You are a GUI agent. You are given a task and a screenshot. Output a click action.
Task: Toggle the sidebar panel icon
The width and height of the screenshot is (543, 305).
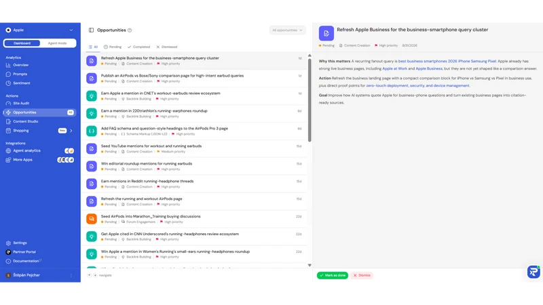click(x=91, y=30)
